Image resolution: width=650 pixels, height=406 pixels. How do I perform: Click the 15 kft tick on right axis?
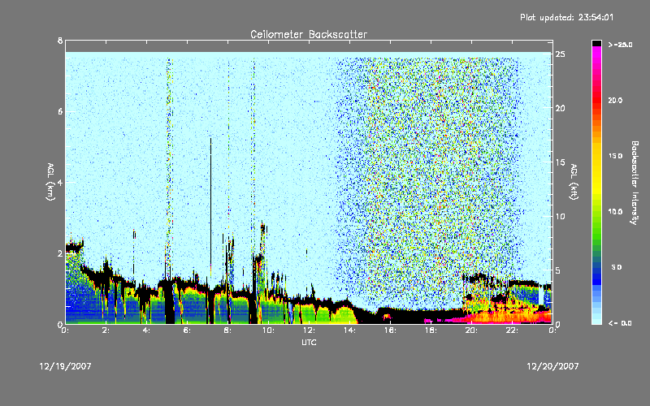[560, 162]
